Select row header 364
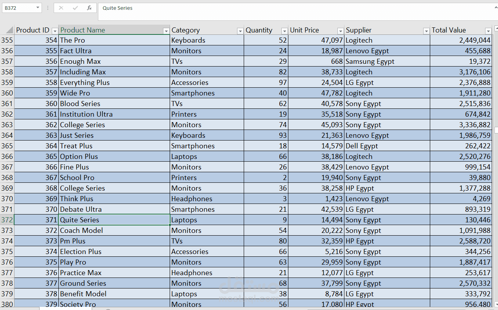The image size is (498, 310). (x=7, y=135)
